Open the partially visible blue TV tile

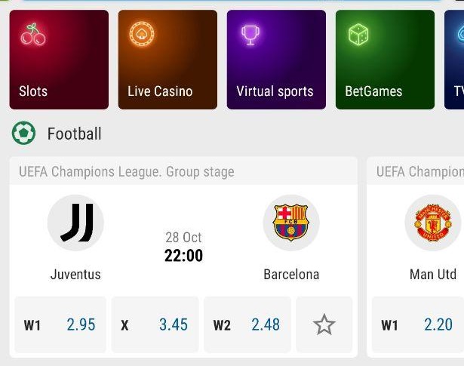pyautogui.click(x=454, y=60)
